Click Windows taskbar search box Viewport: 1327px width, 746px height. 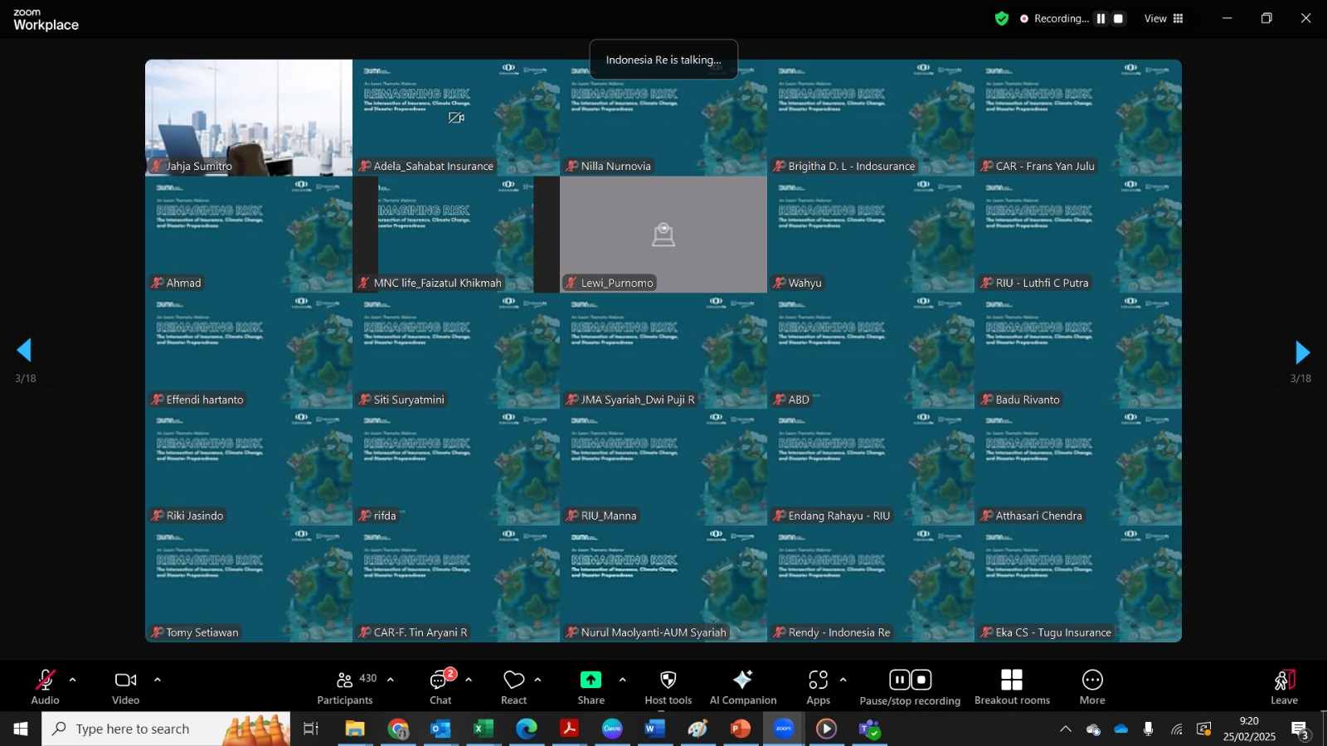click(x=166, y=729)
